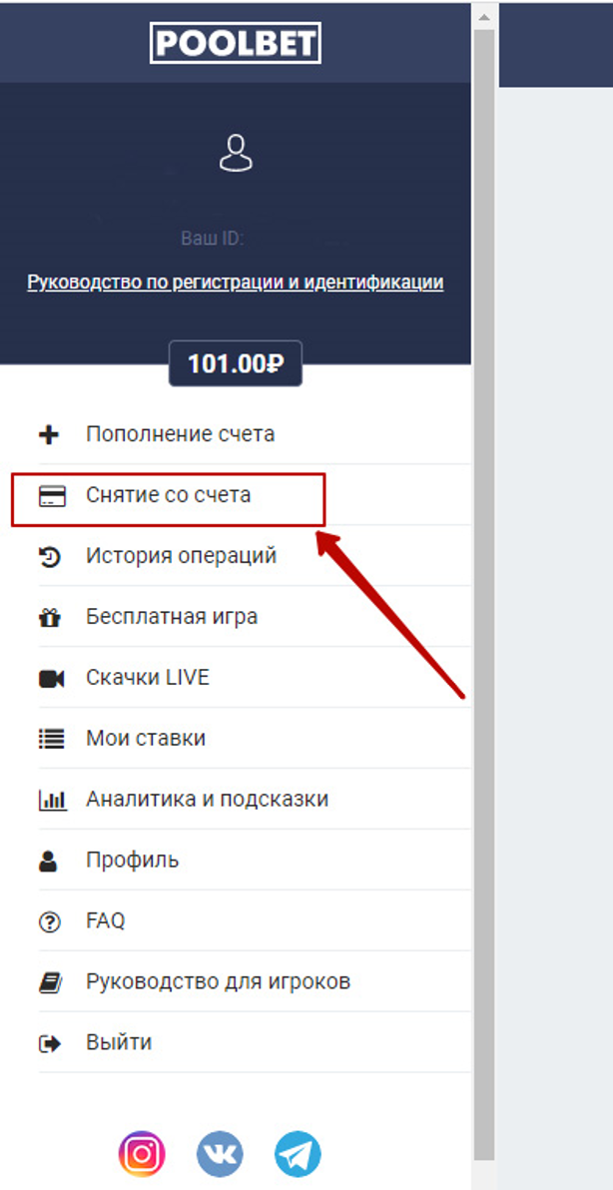
Task: Open Руководство для игроков menu item
Action: coord(218,982)
